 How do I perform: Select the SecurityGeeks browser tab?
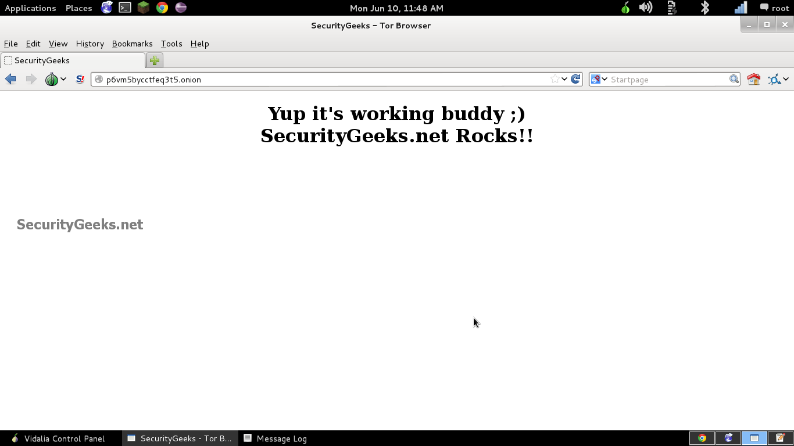73,60
